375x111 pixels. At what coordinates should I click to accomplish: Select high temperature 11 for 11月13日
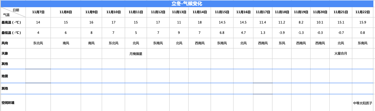point(179,22)
